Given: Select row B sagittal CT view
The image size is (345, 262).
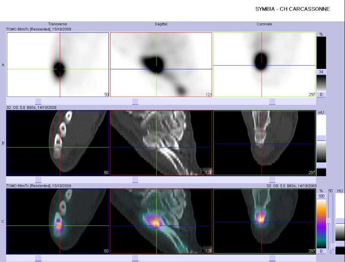Looking at the screenshot, I should (x=161, y=143).
